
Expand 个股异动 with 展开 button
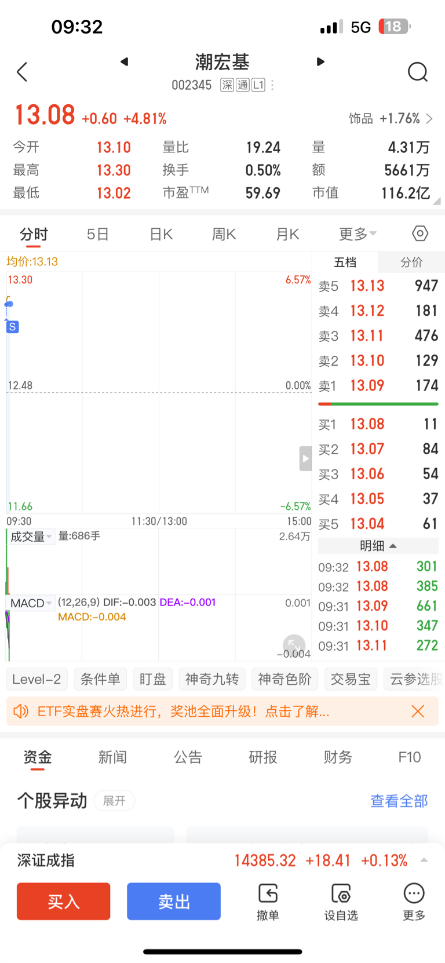click(114, 801)
